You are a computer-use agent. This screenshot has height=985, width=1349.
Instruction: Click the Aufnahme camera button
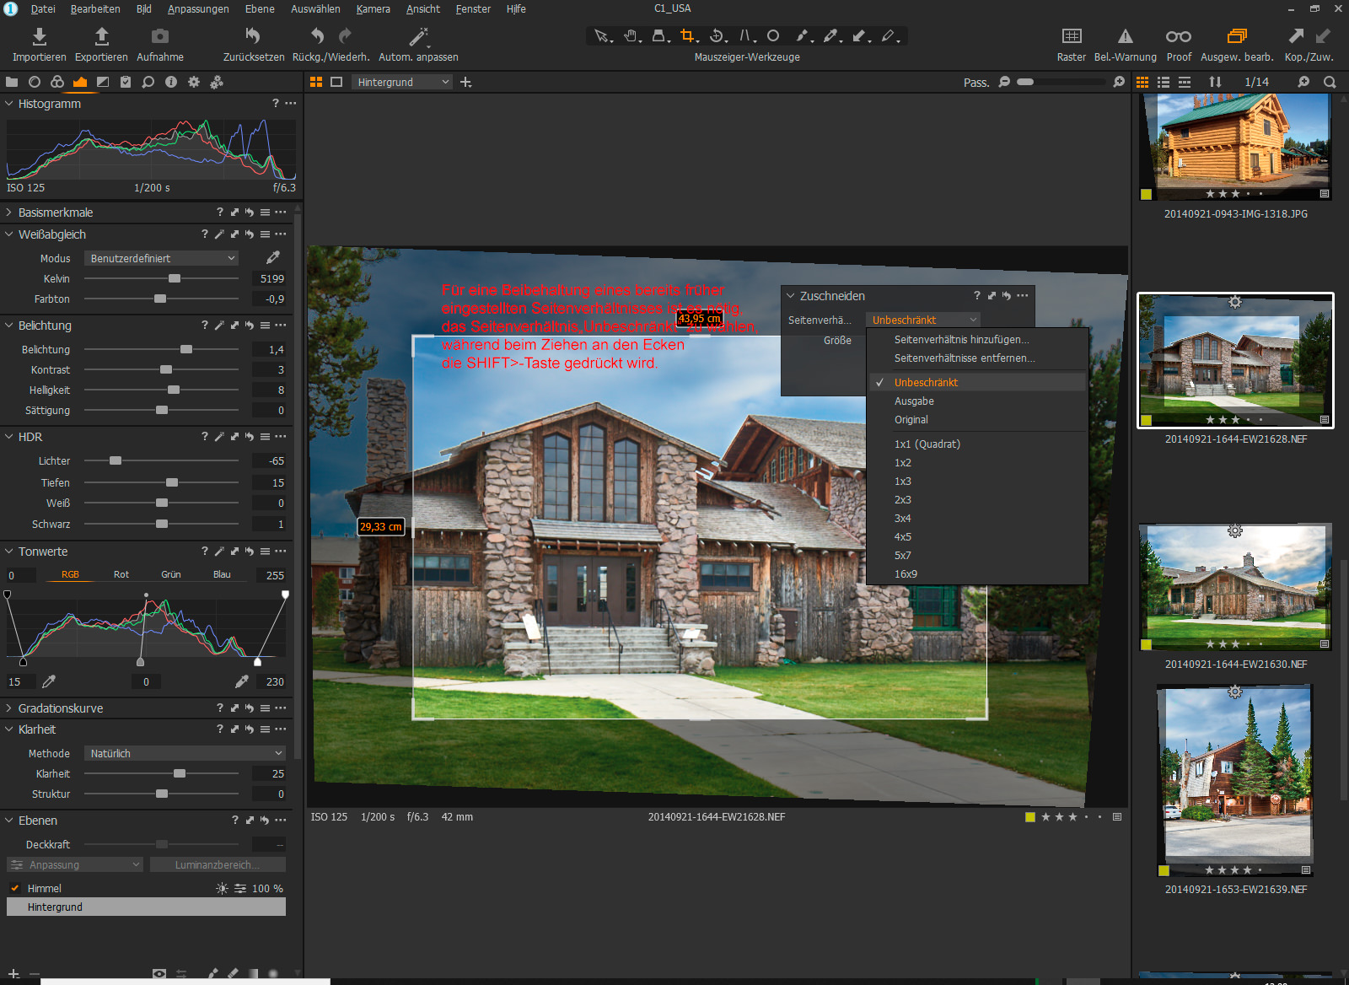pyautogui.click(x=160, y=45)
